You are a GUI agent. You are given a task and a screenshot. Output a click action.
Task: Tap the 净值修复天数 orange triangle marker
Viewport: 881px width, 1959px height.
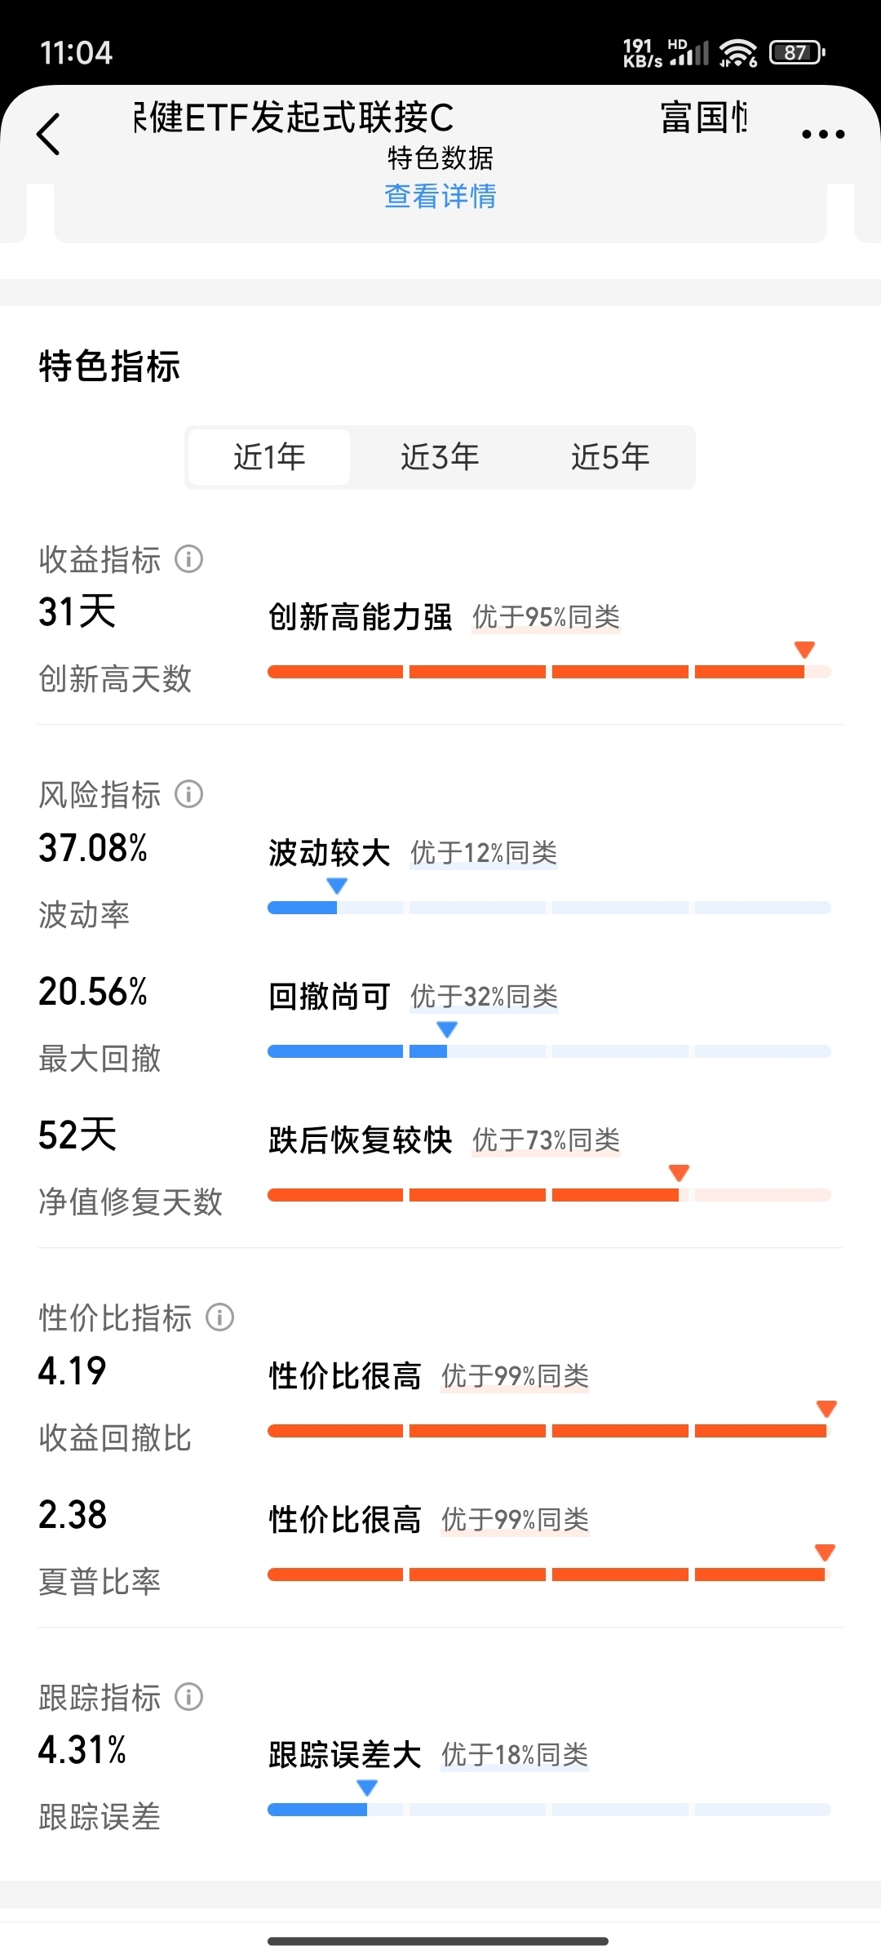(679, 1173)
